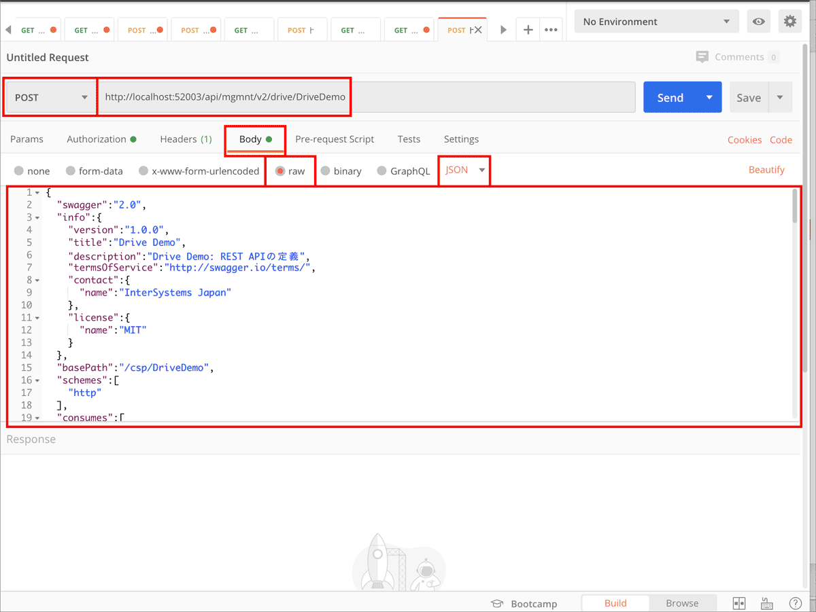Open the Headers (1) tab
Viewport: 816px width, 612px height.
pos(186,139)
